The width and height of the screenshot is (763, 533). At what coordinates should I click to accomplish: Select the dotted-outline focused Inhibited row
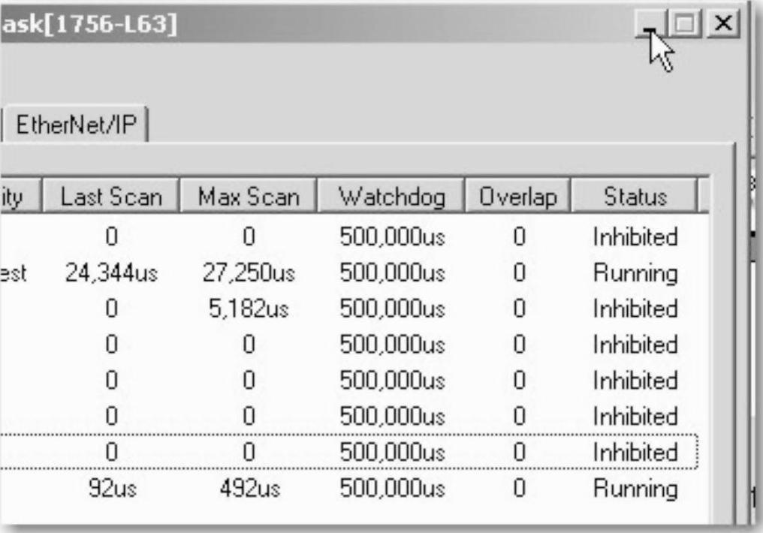point(375,453)
